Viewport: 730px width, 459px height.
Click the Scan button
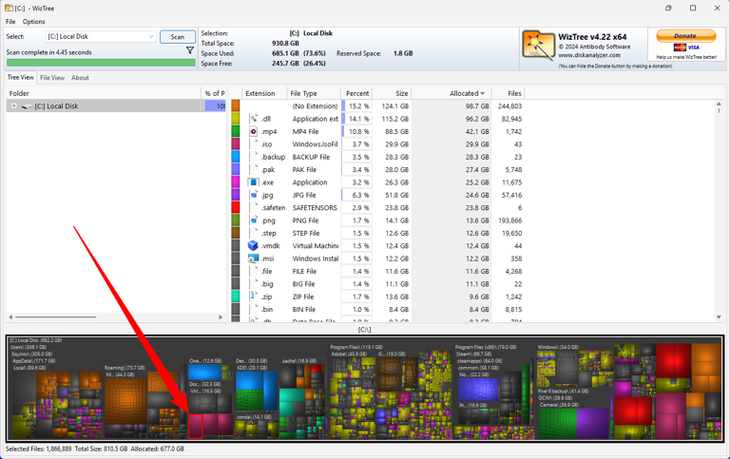coord(178,37)
